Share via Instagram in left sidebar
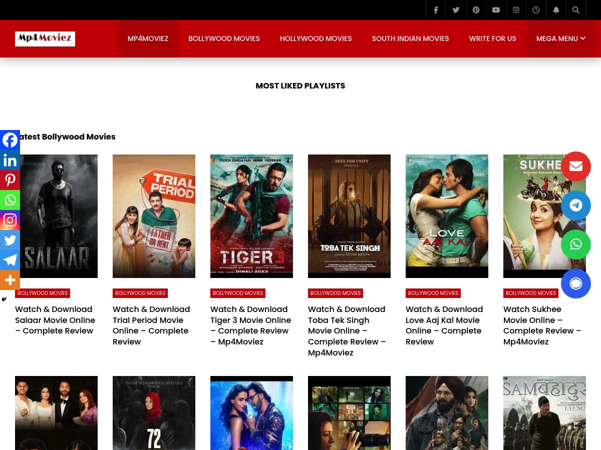This screenshot has height=450, width=601. coord(10,220)
